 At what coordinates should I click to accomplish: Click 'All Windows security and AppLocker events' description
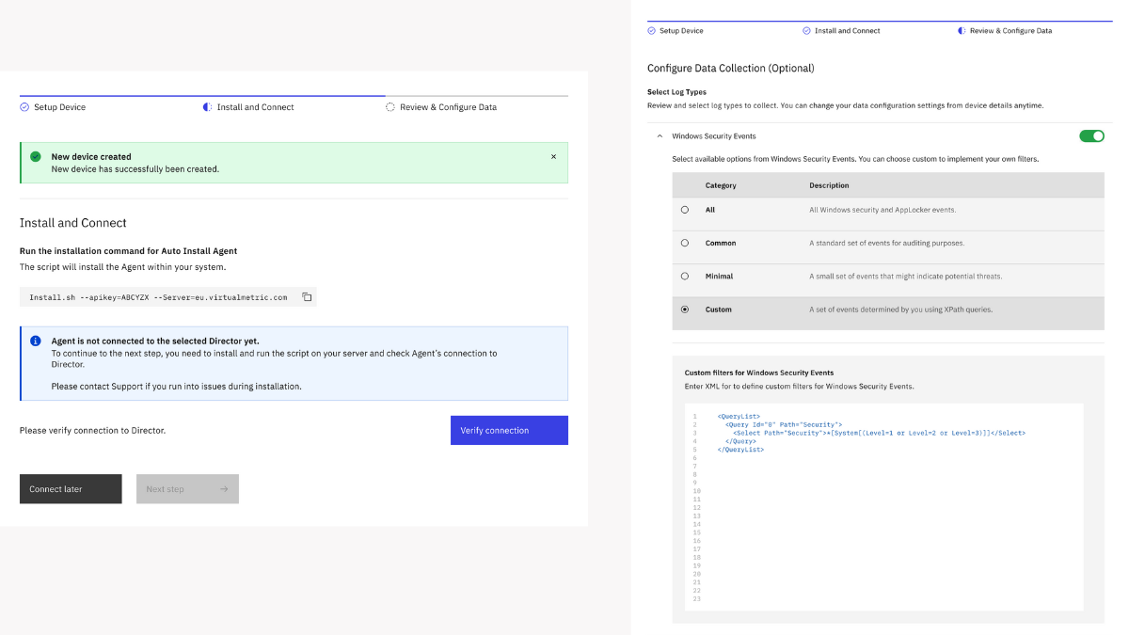coord(883,210)
